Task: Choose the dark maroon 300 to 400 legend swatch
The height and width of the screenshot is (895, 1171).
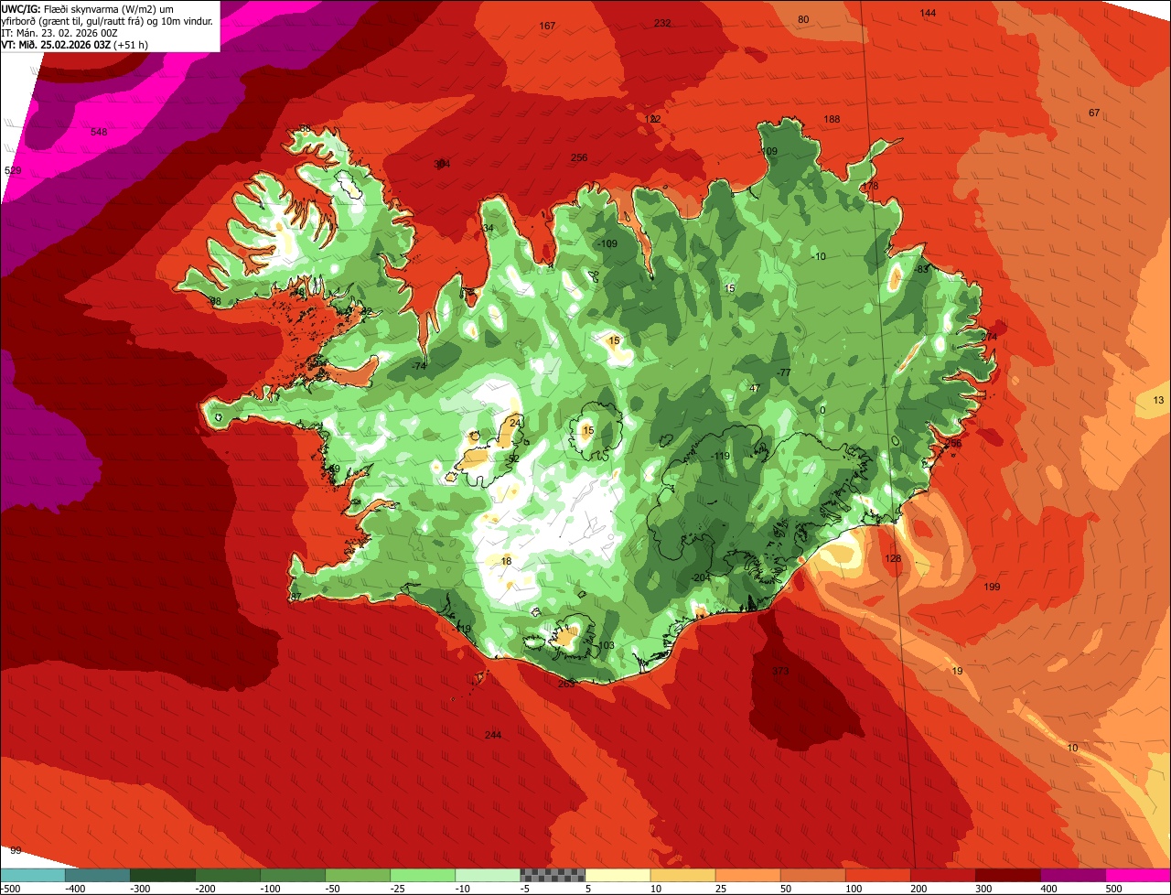Action: 1006,875
